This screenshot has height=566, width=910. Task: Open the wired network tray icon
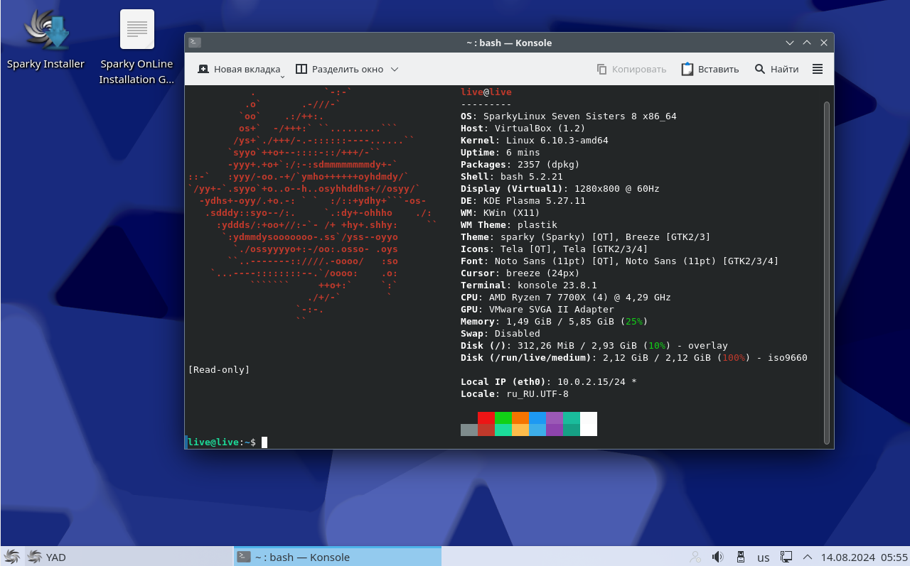(x=786, y=557)
